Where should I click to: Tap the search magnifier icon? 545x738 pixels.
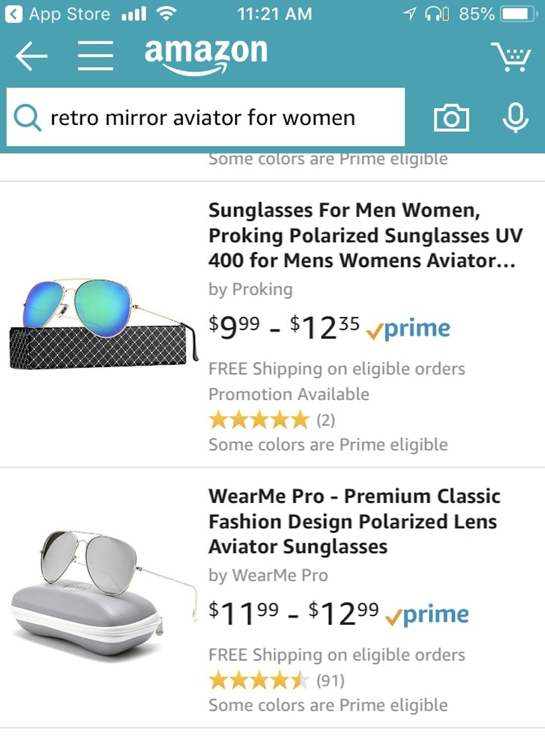(27, 118)
